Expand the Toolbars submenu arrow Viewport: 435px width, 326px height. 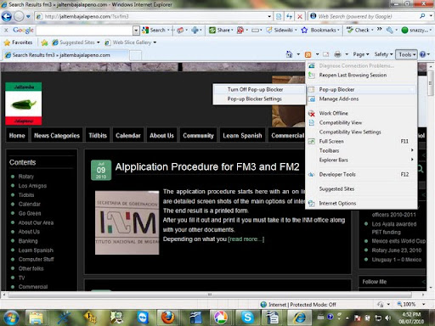(412, 150)
